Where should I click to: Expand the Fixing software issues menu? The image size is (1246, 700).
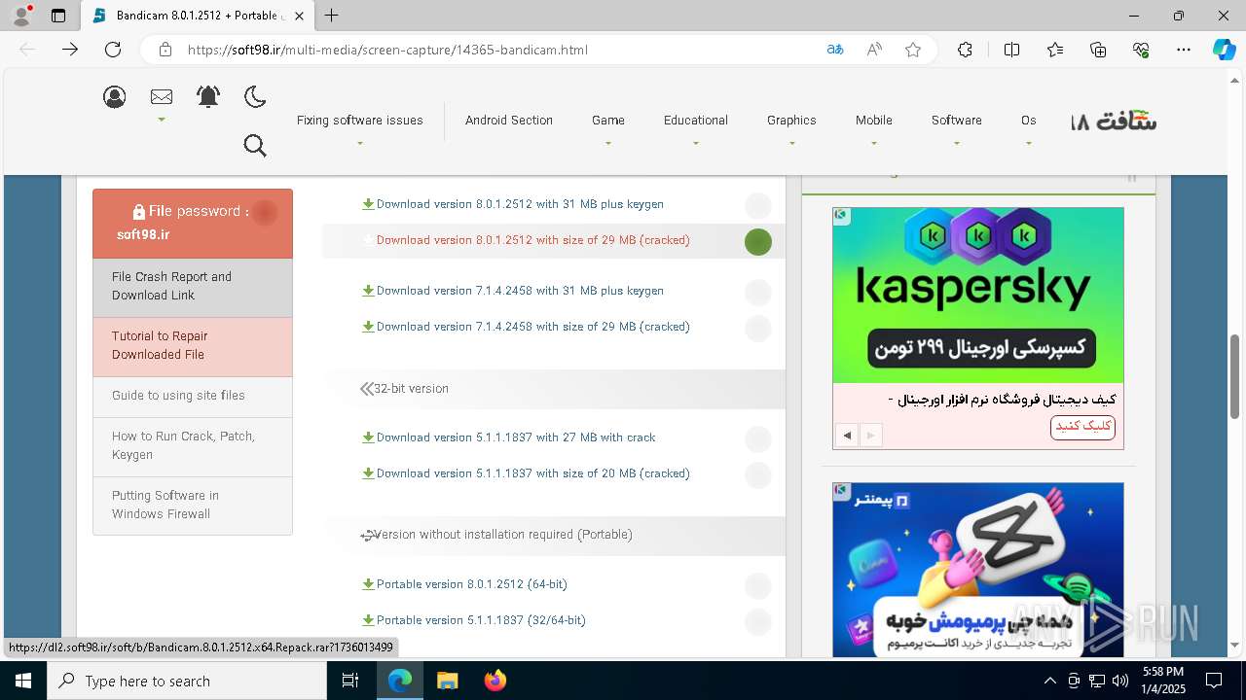360,121
